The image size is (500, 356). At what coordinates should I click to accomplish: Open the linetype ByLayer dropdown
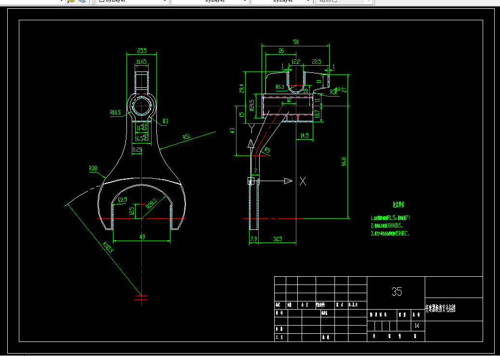pos(210,1)
